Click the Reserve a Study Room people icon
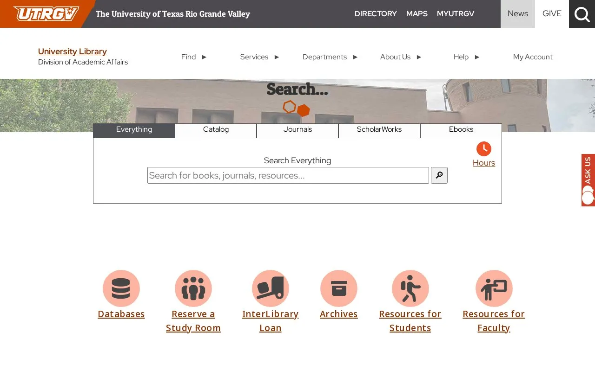Screen dimensions: 595x371 193,288
